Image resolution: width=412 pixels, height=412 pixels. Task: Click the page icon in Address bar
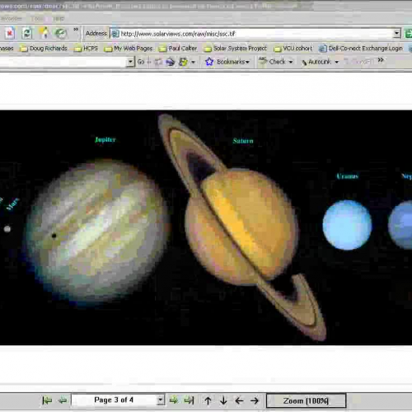pos(115,34)
